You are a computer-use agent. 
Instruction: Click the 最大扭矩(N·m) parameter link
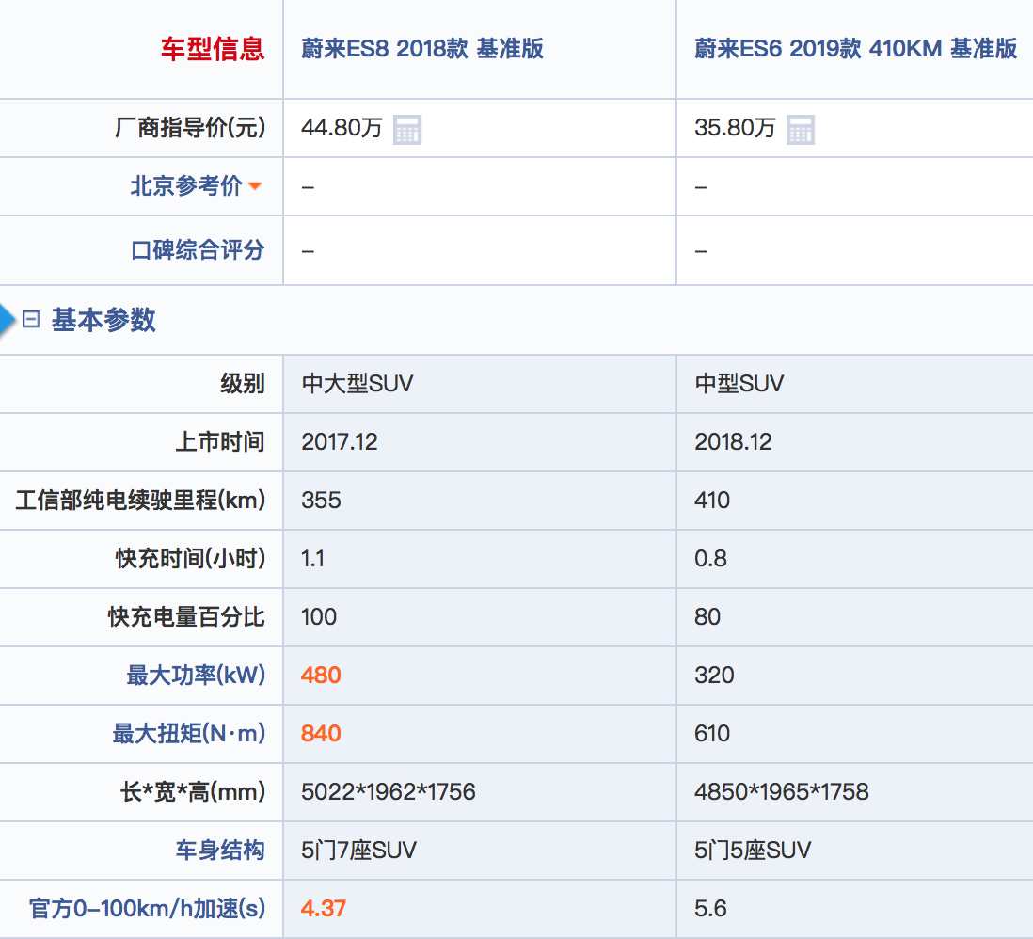[188, 733]
